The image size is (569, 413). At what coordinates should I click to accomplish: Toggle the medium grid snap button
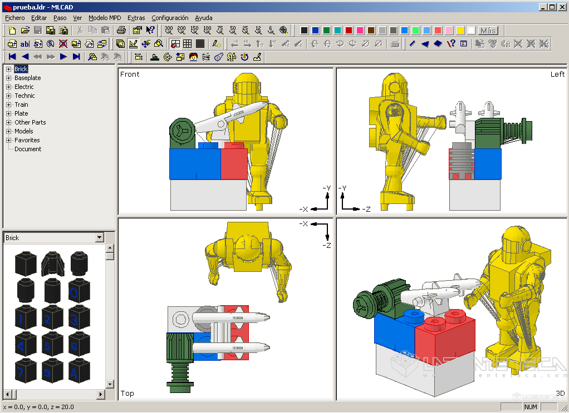click(x=187, y=44)
